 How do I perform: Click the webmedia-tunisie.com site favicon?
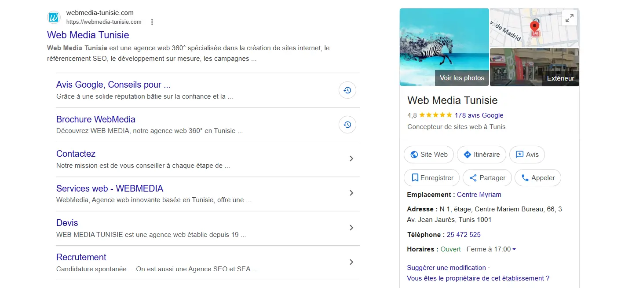coord(54,17)
